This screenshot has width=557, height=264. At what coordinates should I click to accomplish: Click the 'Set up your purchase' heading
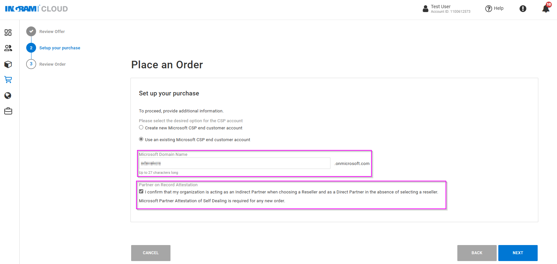169,93
